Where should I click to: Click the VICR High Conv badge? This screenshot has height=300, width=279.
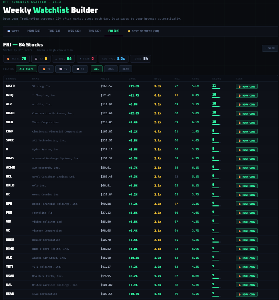[x=246, y=122]
